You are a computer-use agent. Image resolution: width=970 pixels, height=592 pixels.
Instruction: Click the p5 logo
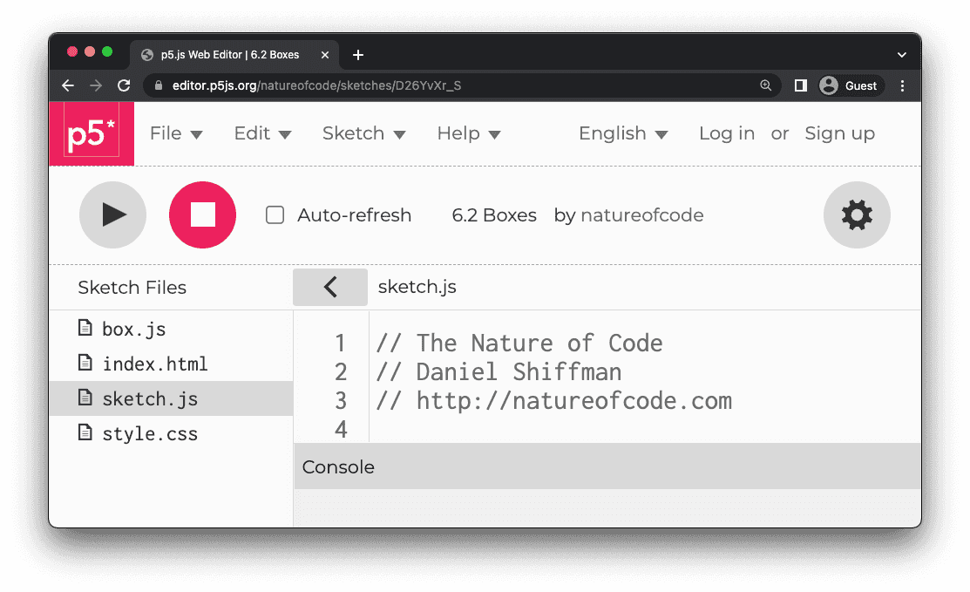pyautogui.click(x=92, y=133)
